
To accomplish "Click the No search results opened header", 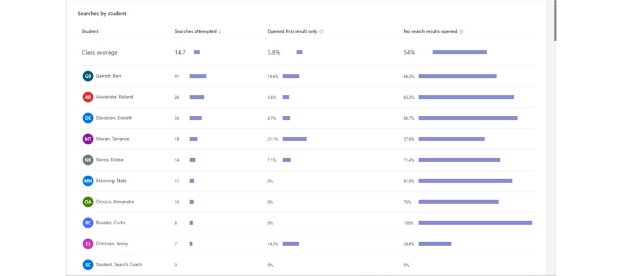I will coord(430,31).
